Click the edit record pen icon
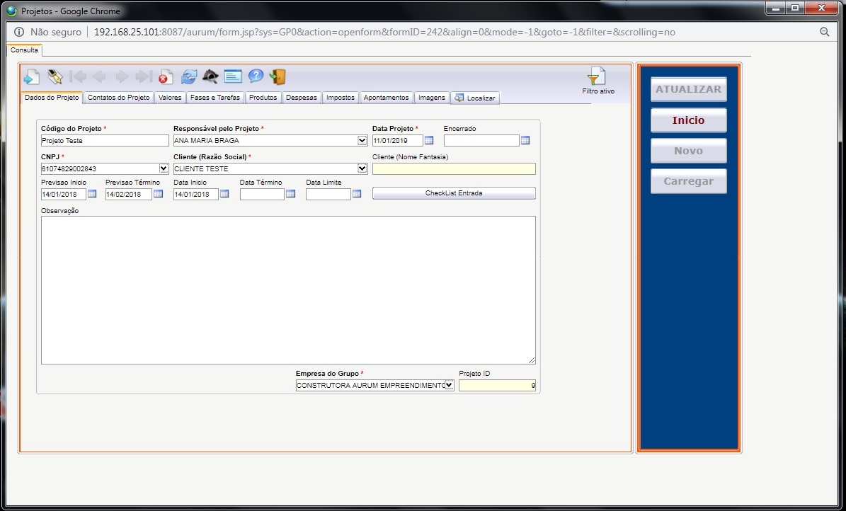The height and width of the screenshot is (511, 846). [x=55, y=76]
